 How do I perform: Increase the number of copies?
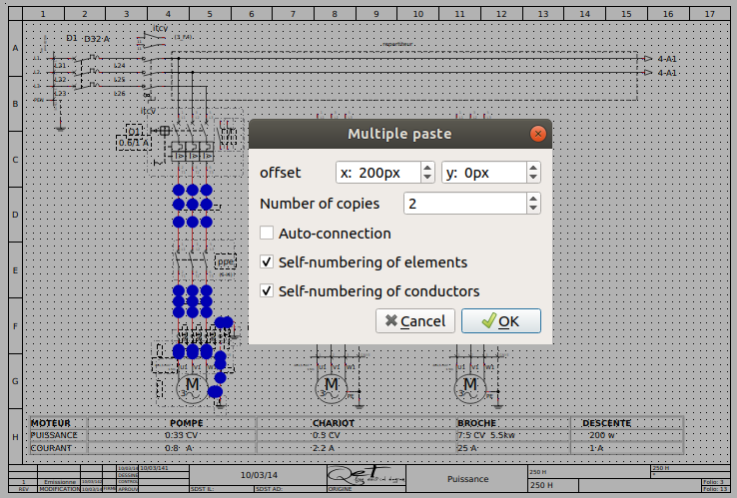tap(533, 199)
